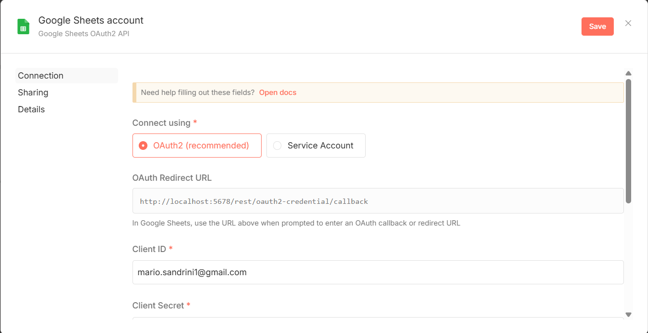Click the Google Sheets logo icon

pos(24,27)
